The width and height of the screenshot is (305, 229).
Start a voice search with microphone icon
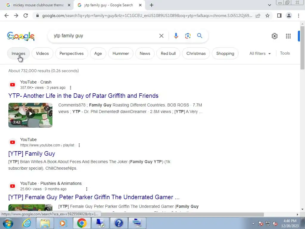pos(176,36)
